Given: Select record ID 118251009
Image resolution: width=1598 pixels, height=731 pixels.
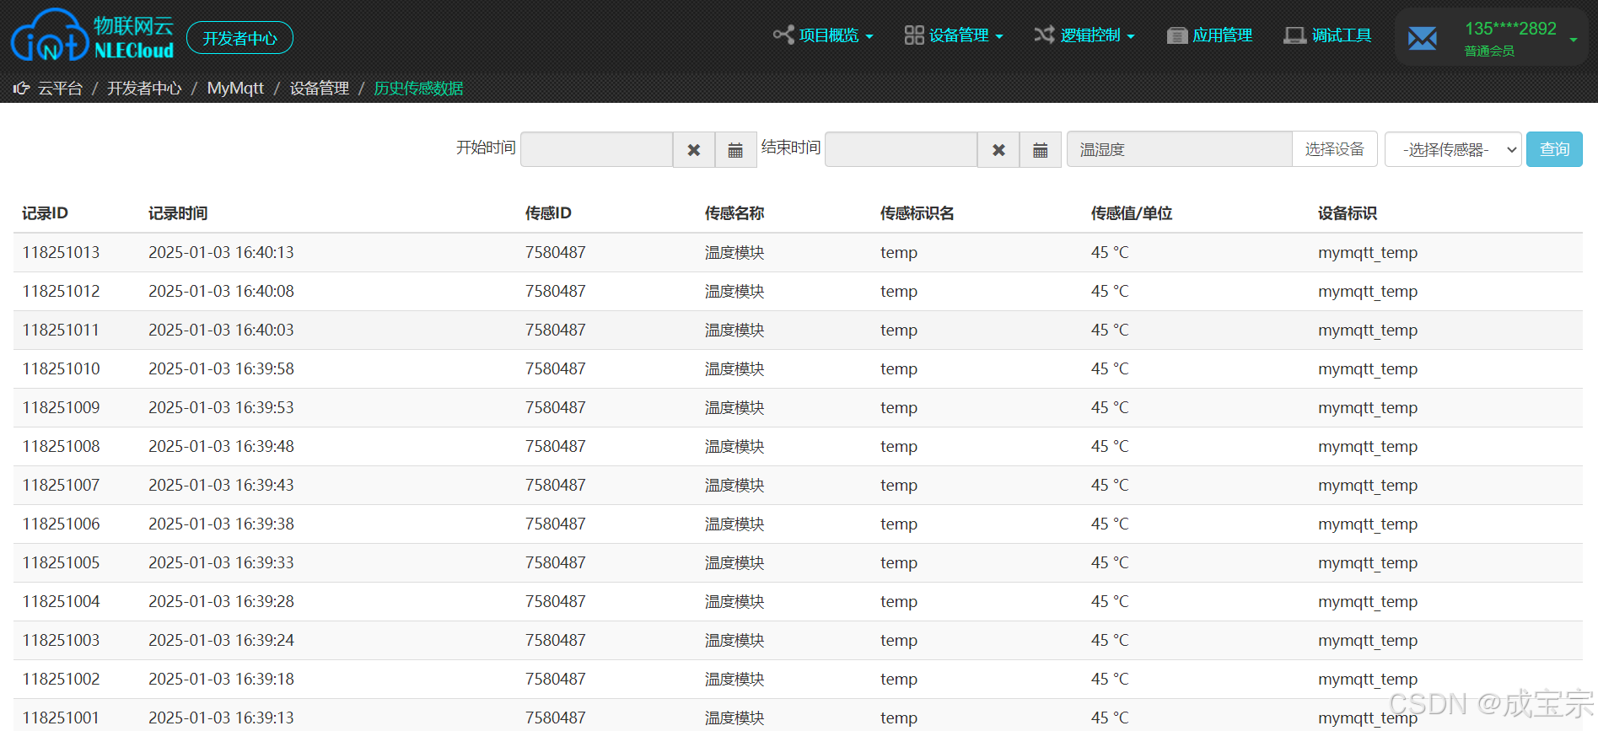Looking at the screenshot, I should (61, 407).
